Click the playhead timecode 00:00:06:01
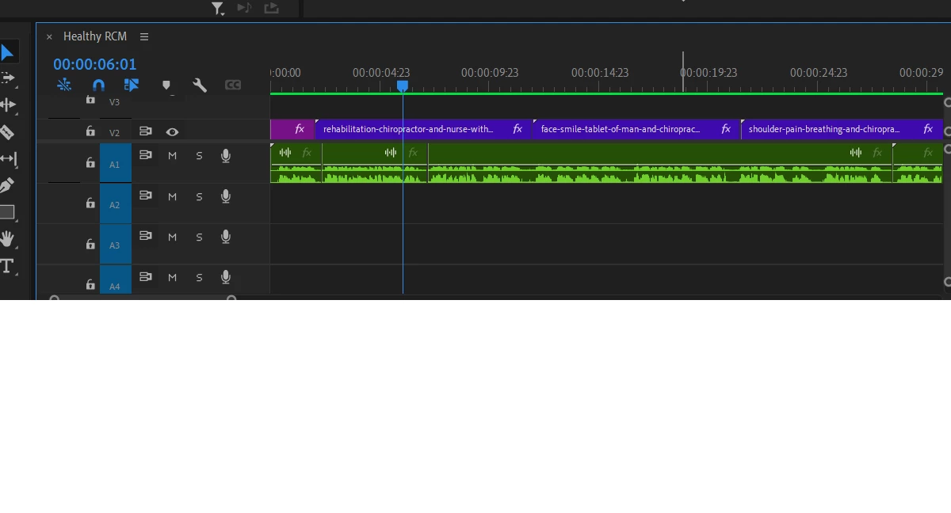951x513 pixels. (95, 65)
